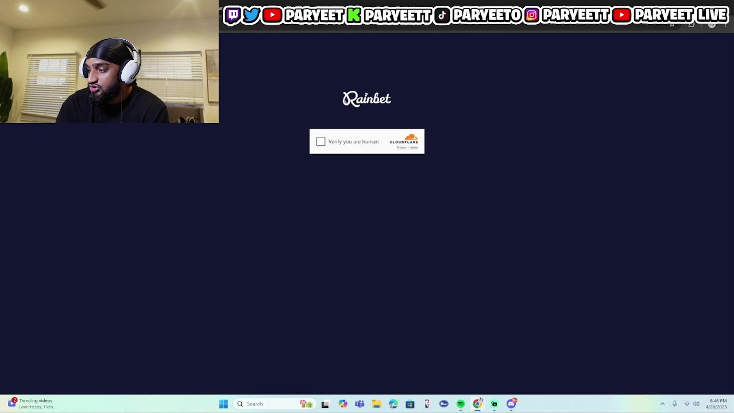Open the Cloudflare Privacy link

click(x=401, y=148)
